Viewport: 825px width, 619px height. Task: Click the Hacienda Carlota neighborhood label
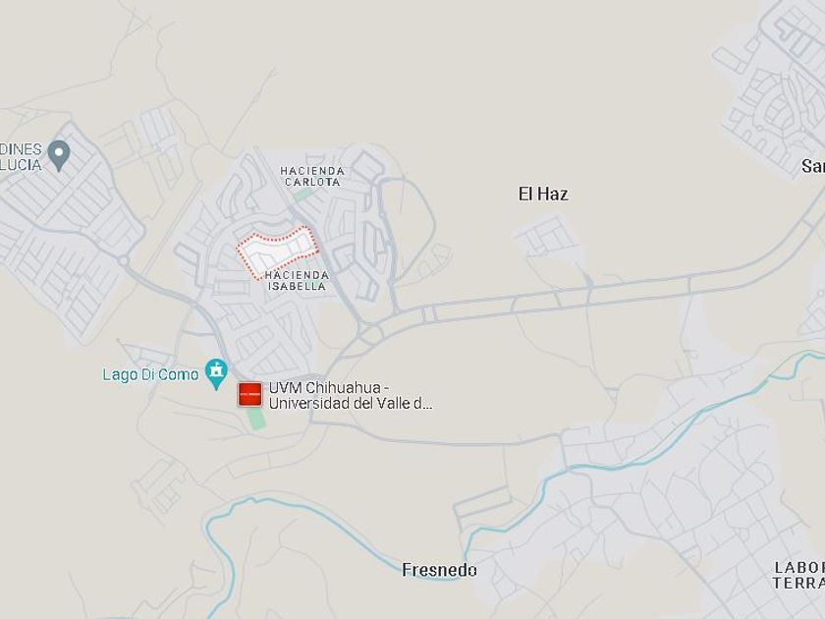point(312,176)
